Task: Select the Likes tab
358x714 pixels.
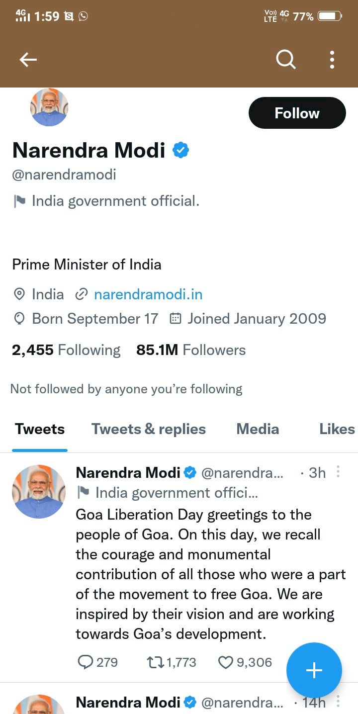Action: point(337,429)
